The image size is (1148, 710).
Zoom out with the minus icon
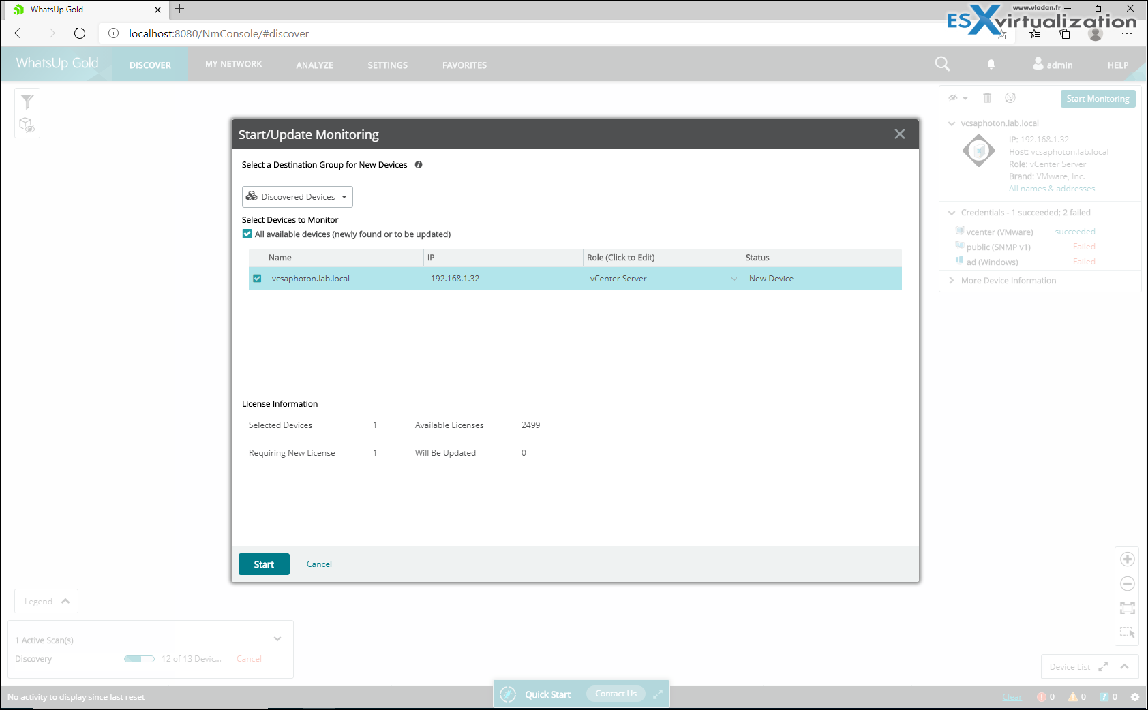(x=1128, y=584)
